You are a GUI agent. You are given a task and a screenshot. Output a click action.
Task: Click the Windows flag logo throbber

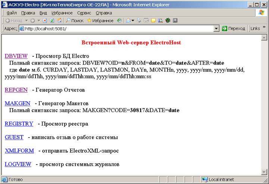262,13
